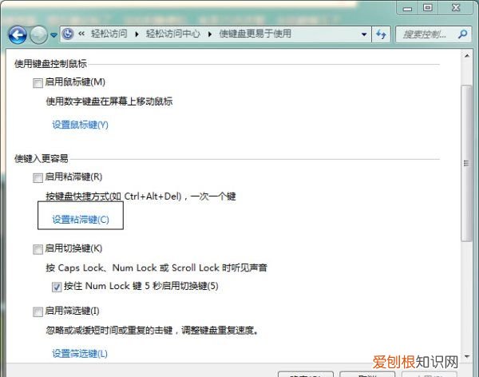479x377 pixels.
Task: Expand the arrow after 轻松访问 breadcrumb
Action: (x=137, y=34)
